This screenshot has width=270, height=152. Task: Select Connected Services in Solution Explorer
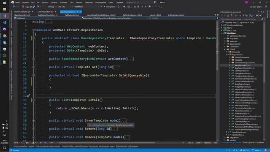pyautogui.click(x=238, y=36)
